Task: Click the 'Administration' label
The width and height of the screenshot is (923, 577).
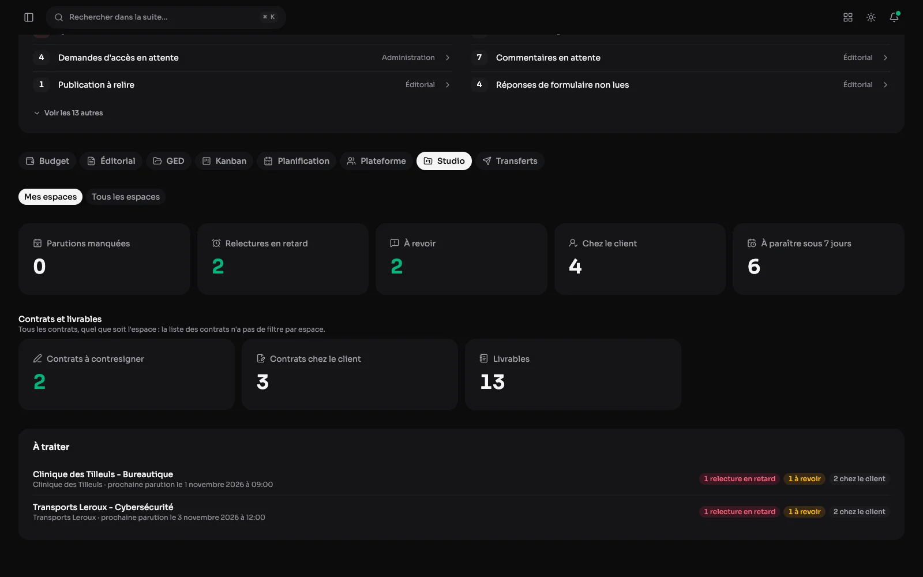Action: click(408, 58)
